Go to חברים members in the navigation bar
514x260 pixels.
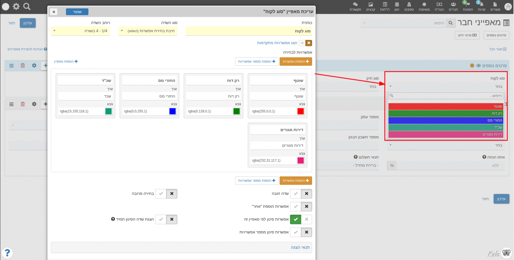pos(453,6)
